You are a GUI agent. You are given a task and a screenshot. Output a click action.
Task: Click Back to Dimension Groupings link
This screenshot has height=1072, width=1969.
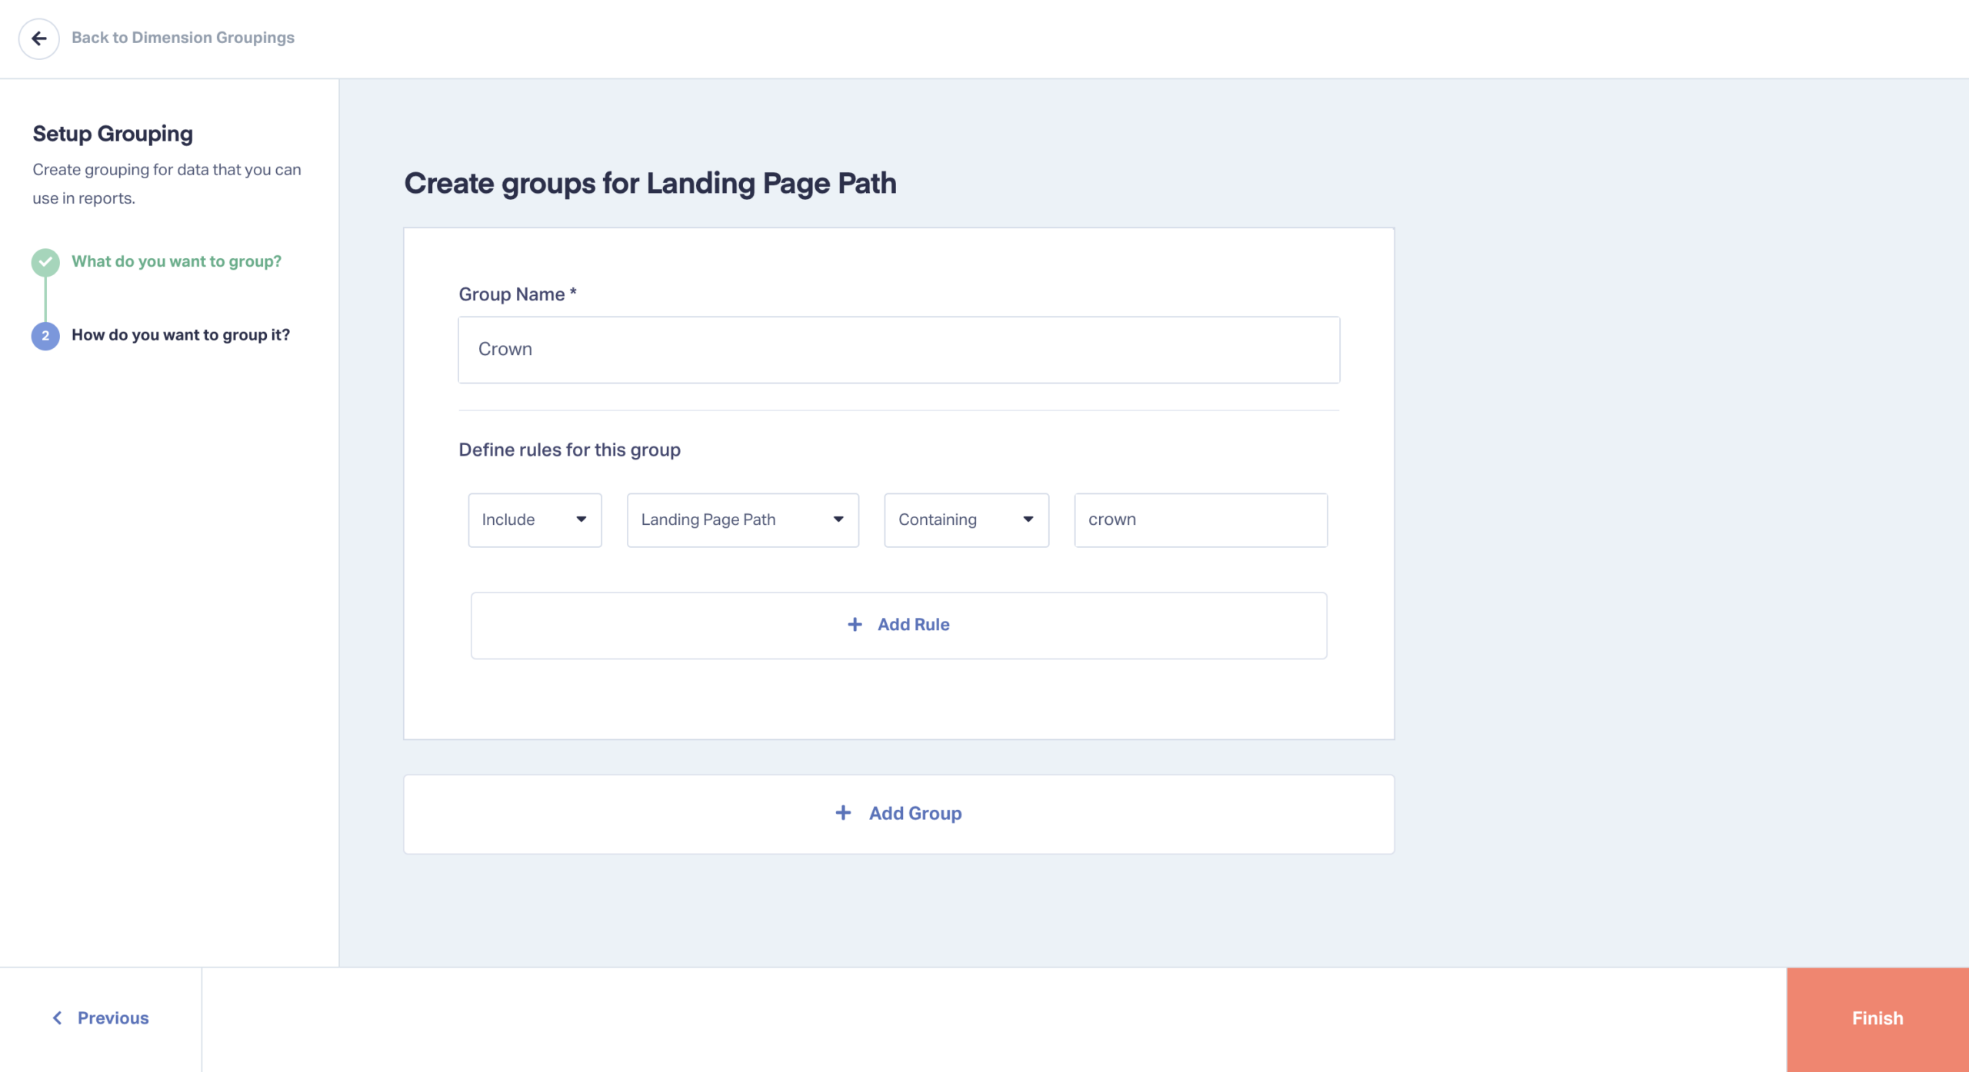(x=183, y=38)
